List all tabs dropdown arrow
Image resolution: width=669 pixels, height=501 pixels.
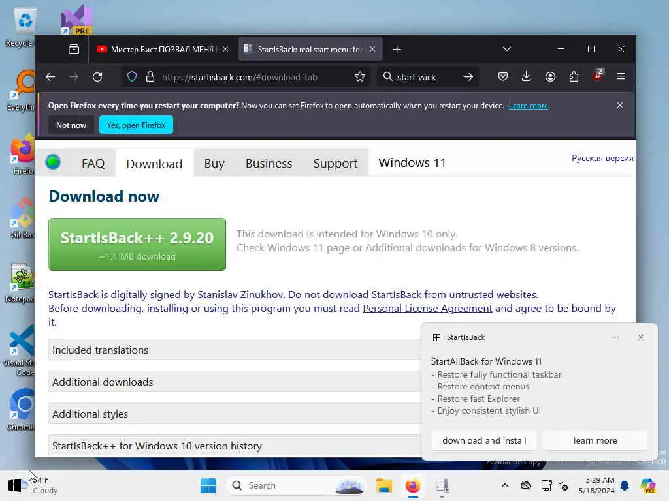(x=507, y=49)
